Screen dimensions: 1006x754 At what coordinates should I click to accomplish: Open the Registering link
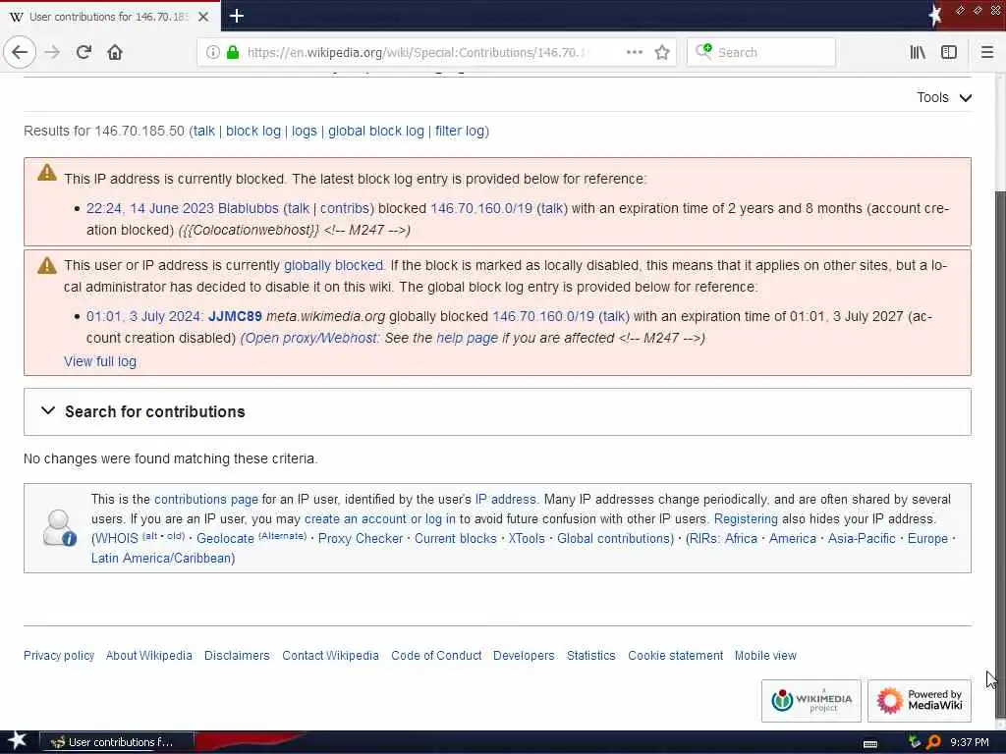pos(746,518)
